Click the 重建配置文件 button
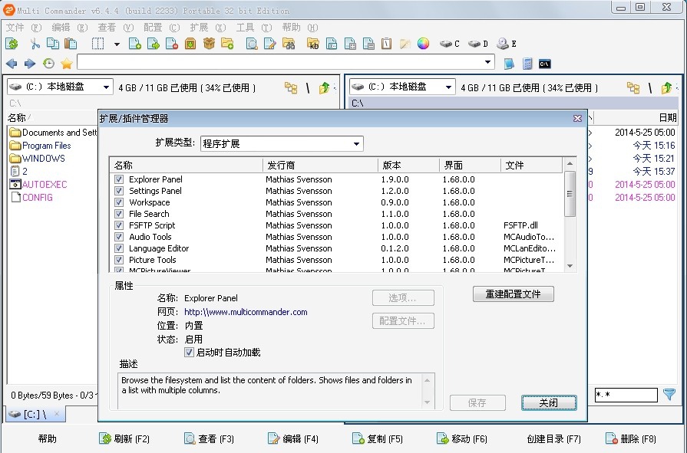 pos(513,294)
